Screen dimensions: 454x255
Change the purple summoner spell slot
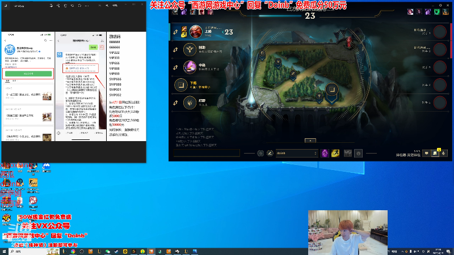325,153
